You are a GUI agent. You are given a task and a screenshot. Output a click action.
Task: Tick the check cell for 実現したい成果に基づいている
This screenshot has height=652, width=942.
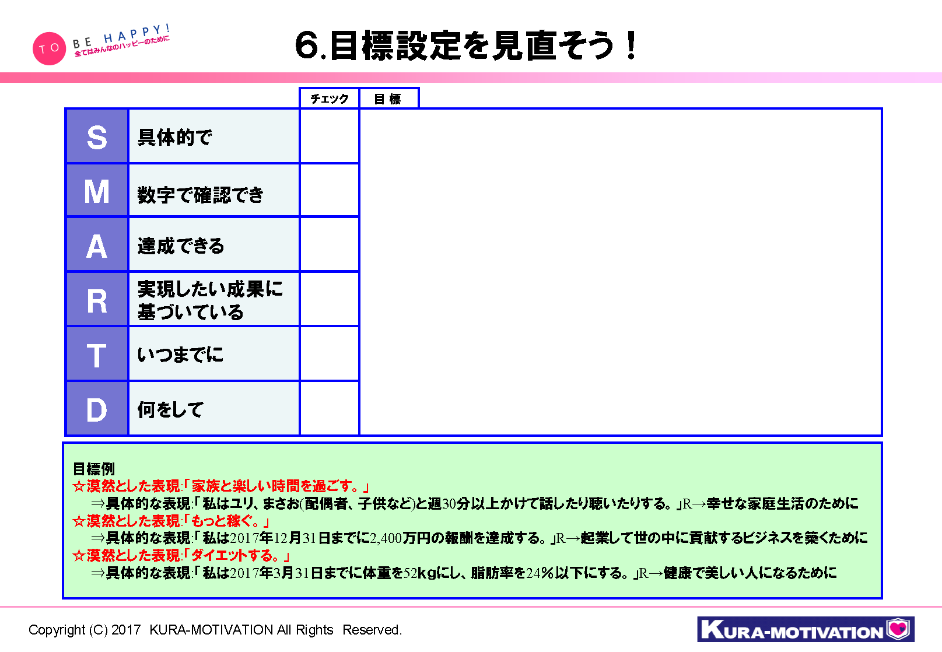click(329, 300)
